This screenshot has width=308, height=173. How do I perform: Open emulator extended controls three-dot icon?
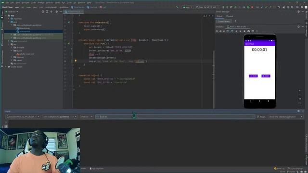(x=257, y=31)
